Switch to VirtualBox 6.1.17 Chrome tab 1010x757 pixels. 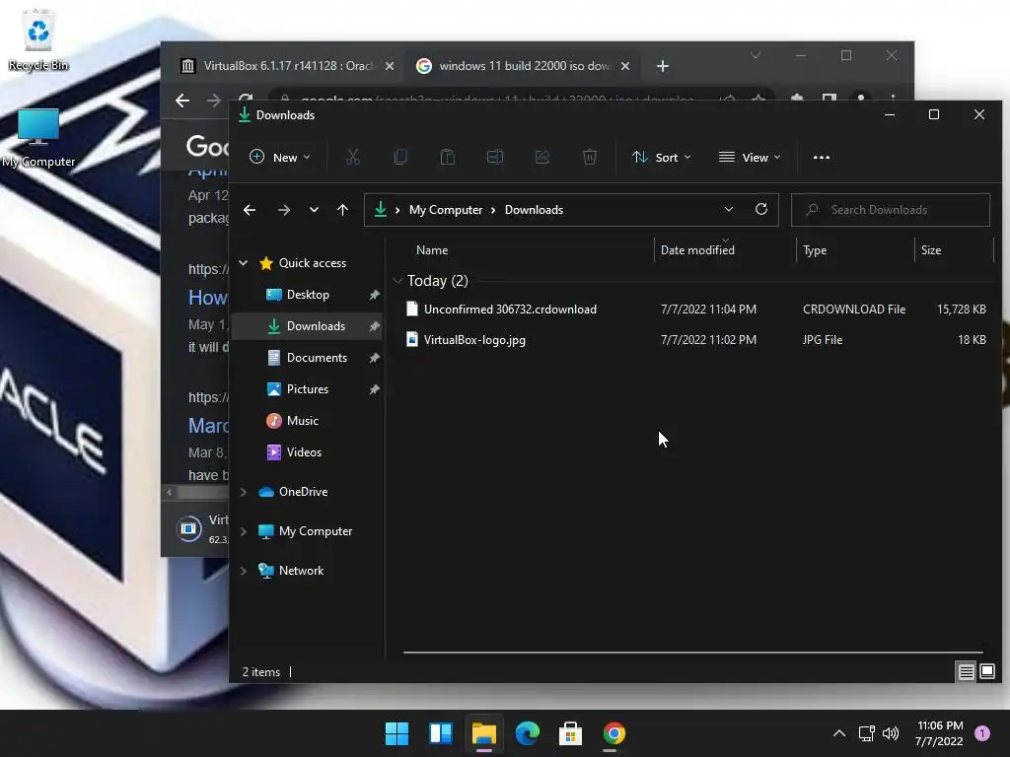[287, 66]
